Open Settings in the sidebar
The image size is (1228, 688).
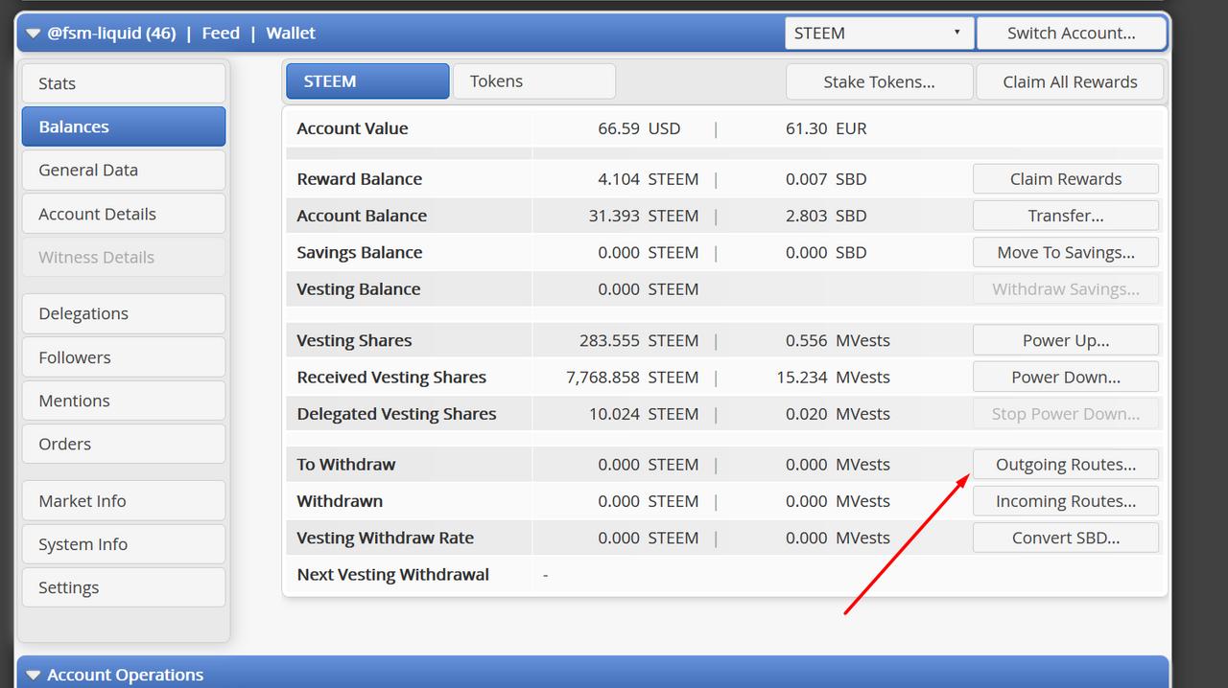(124, 587)
